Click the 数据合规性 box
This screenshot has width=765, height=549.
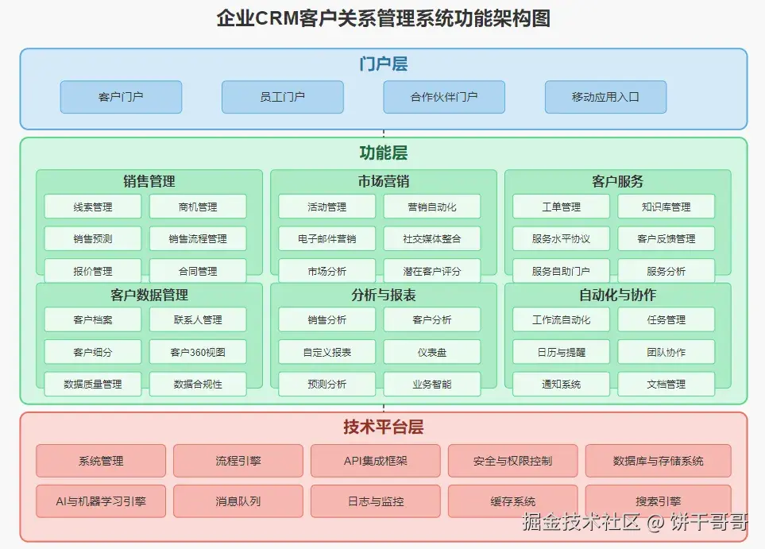tap(198, 384)
